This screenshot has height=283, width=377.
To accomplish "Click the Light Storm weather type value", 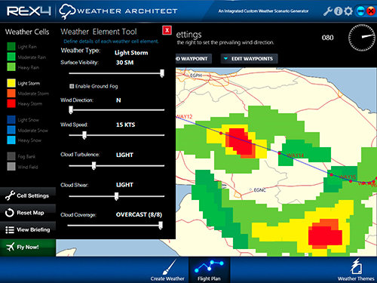I will point(131,53).
